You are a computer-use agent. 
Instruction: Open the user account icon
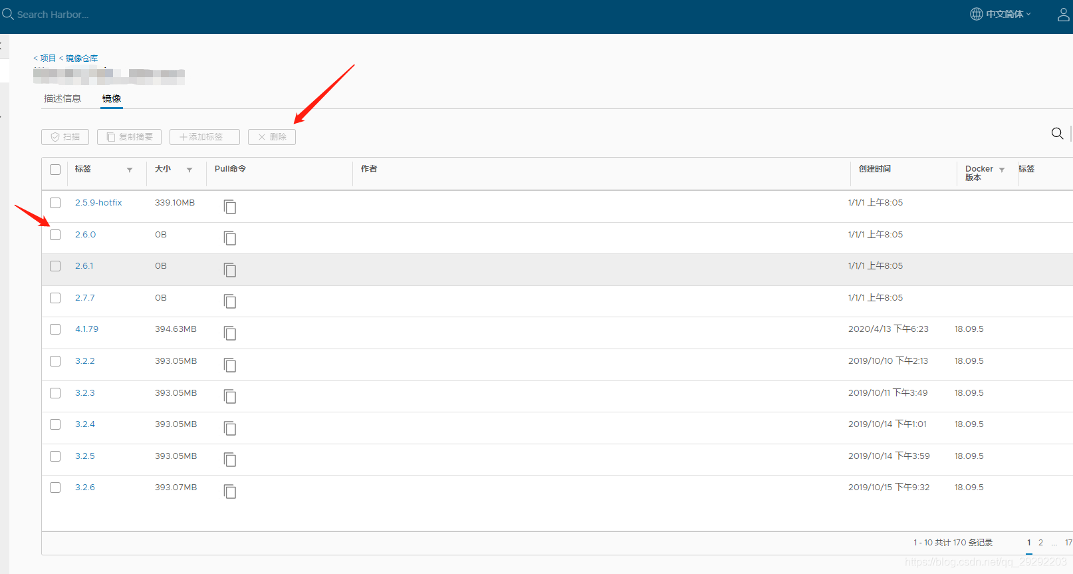tap(1064, 14)
